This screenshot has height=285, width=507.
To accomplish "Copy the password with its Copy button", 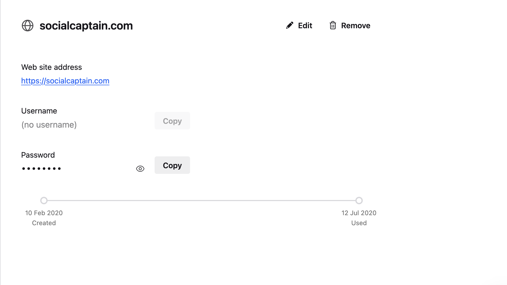I will 172,165.
